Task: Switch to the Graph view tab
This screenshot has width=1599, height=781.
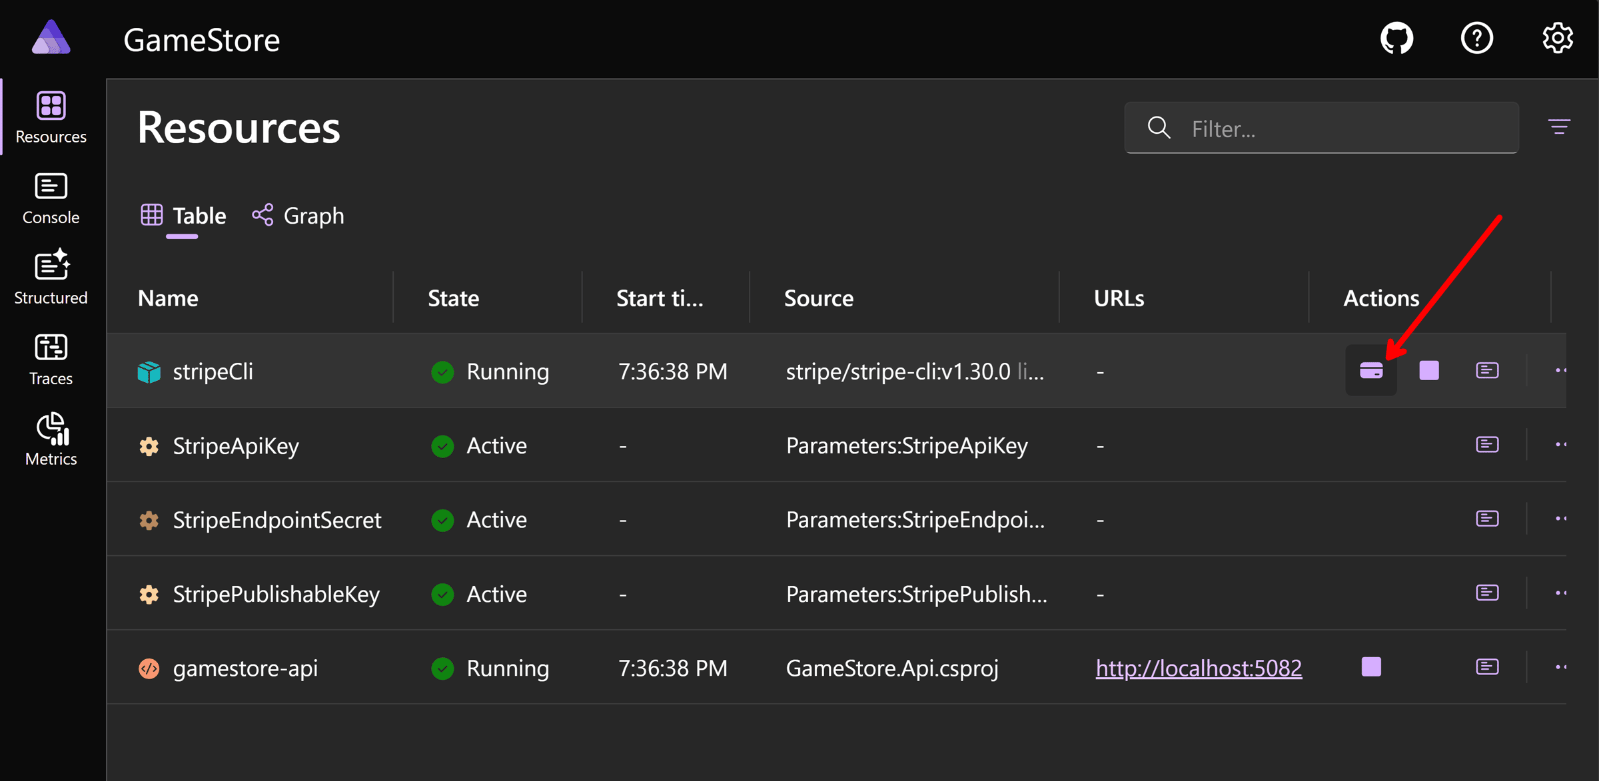Action: click(x=298, y=216)
